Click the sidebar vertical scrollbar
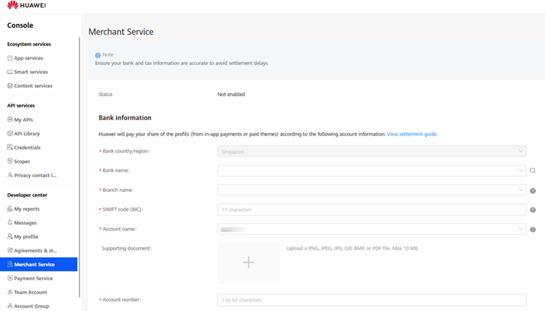Screen dimensions: 545x311 [x=79, y=167]
